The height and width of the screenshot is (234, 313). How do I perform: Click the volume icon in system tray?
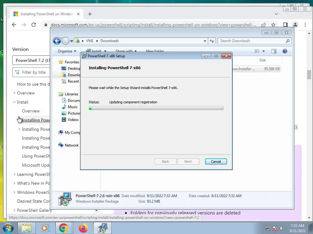point(282,228)
